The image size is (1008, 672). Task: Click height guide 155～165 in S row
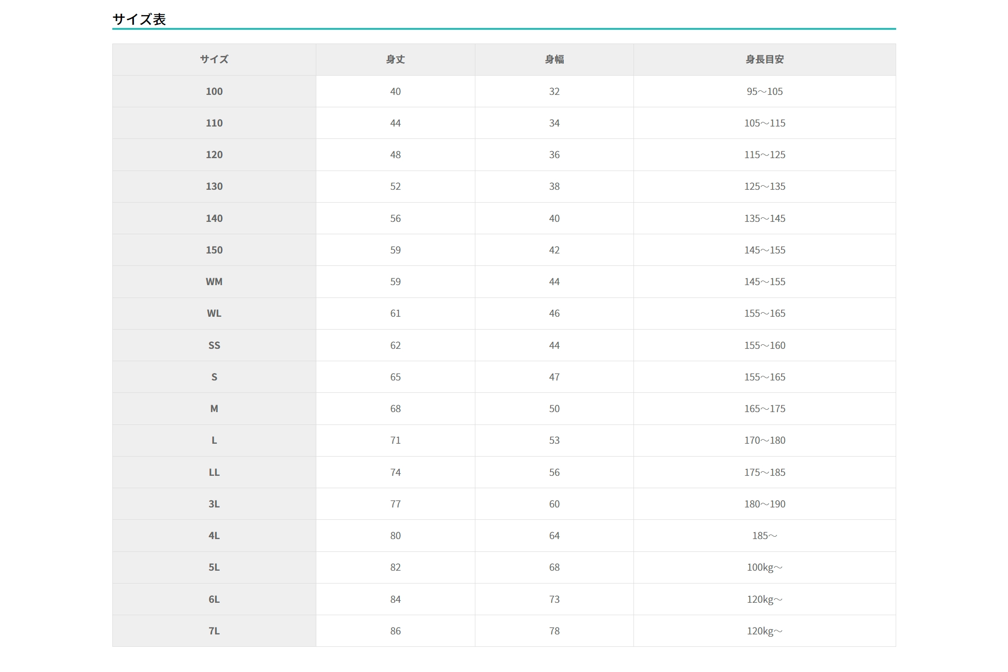(765, 377)
